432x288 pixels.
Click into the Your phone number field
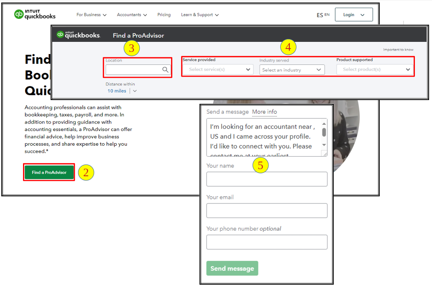pos(267,242)
